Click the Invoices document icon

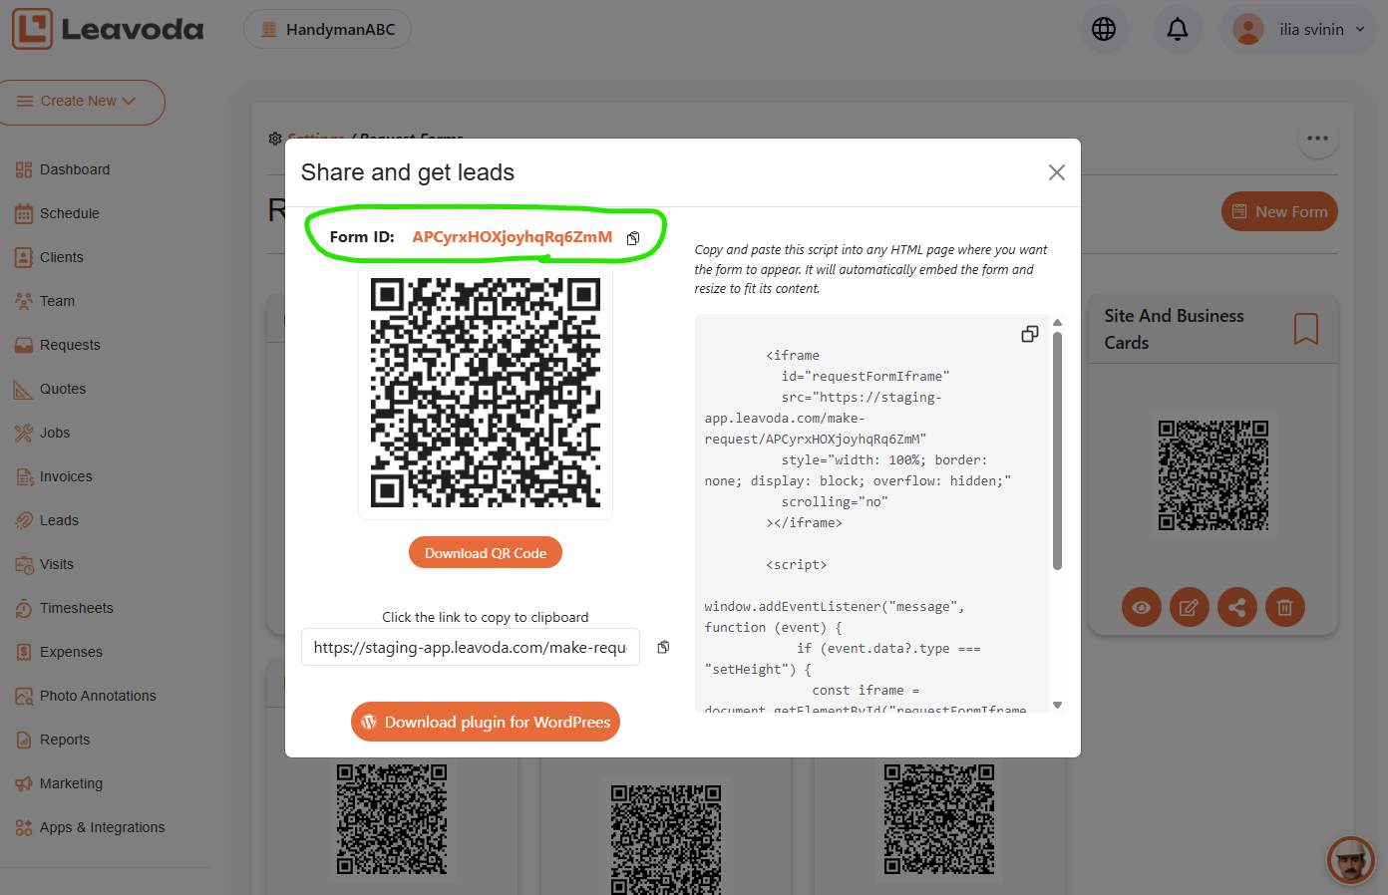coord(24,477)
